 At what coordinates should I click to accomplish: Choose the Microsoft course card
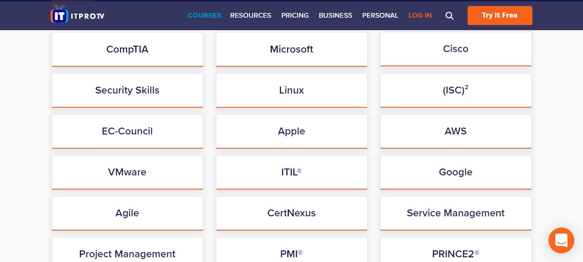coord(291,50)
